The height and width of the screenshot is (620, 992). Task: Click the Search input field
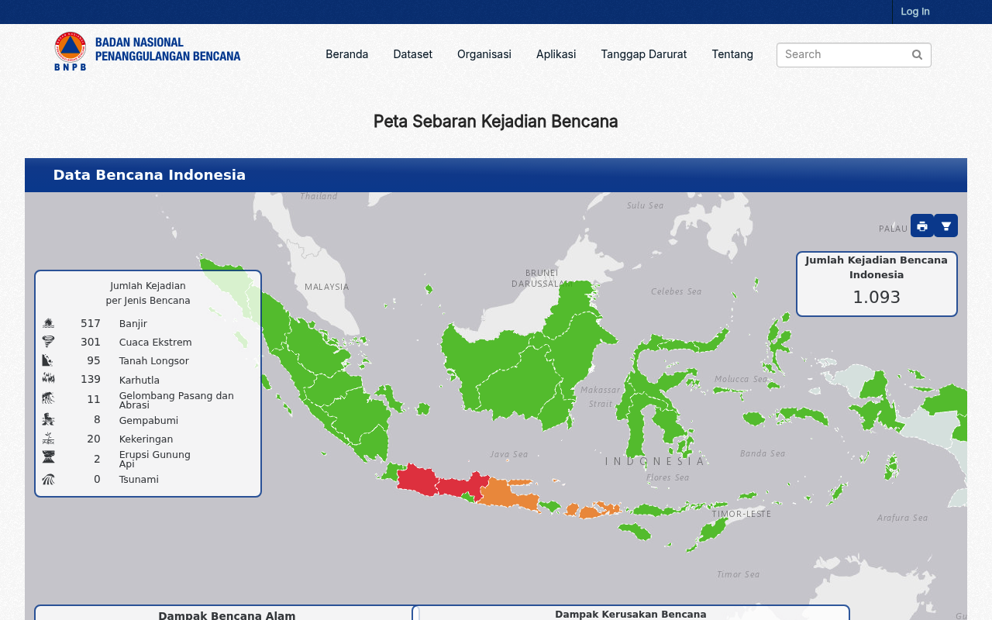tap(854, 55)
